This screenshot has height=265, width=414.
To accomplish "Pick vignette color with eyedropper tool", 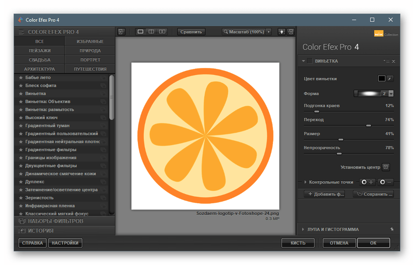I will (390, 79).
